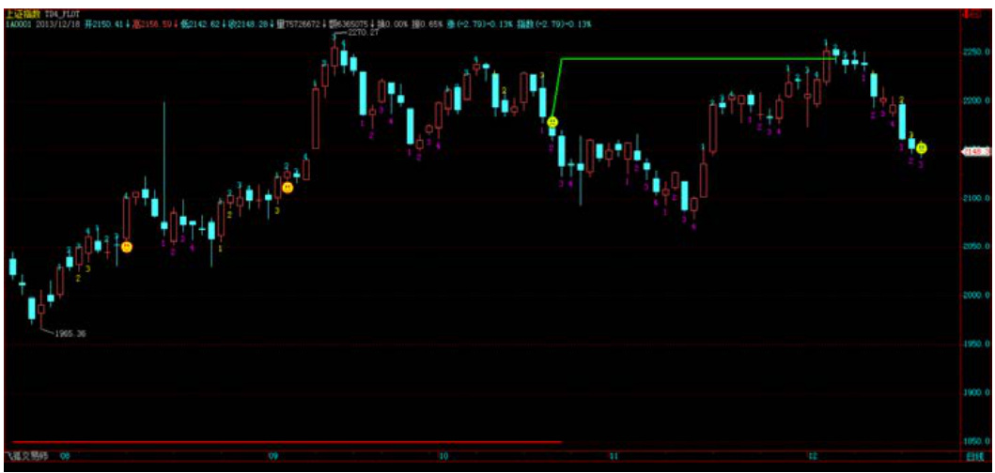Click the 1965.36 low price label
The image size is (995, 473).
pos(70,333)
